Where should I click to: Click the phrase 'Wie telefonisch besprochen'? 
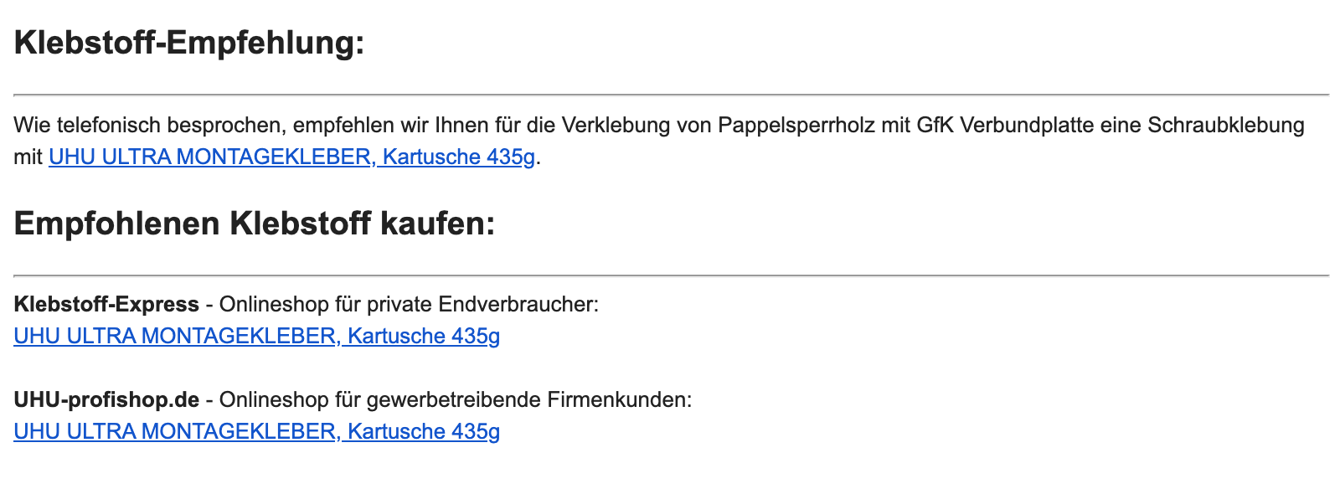[149, 125]
